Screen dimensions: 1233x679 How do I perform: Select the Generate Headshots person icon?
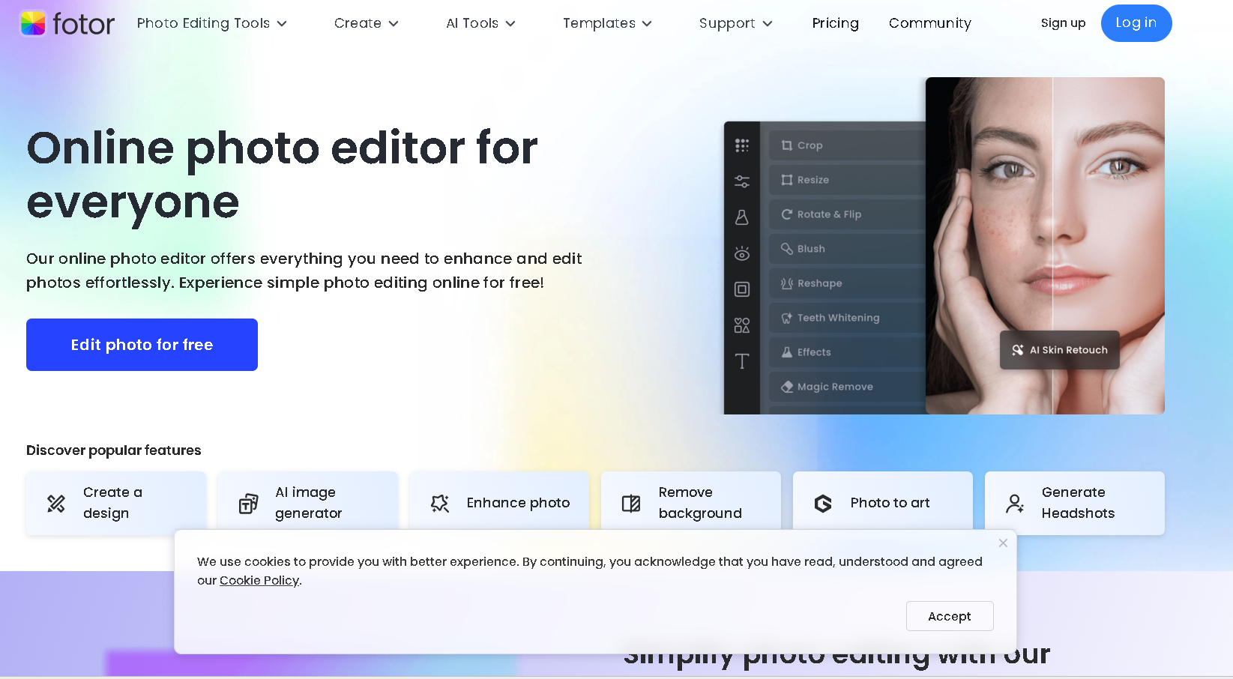point(1015,504)
